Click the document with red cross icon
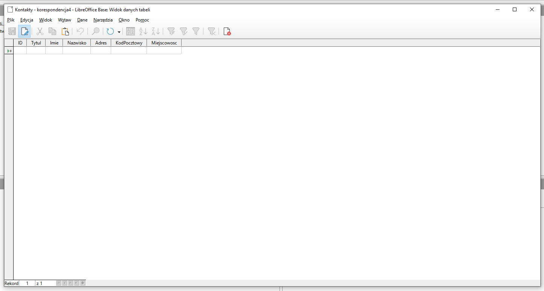The width and height of the screenshot is (544, 291). pyautogui.click(x=227, y=32)
